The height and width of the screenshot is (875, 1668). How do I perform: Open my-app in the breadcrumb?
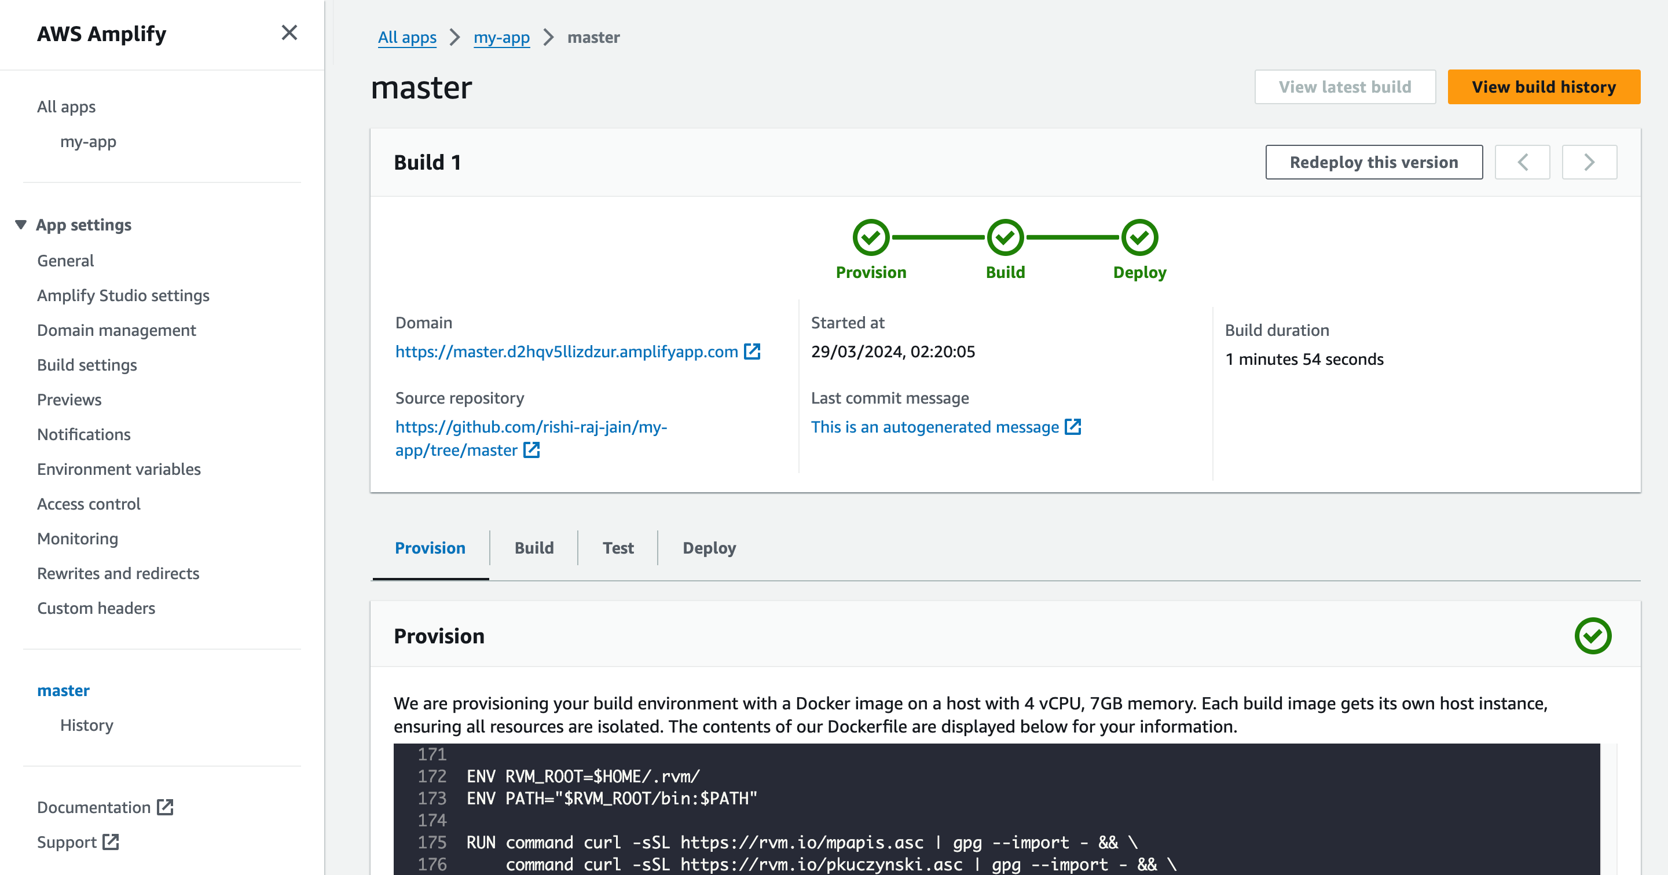pos(502,38)
